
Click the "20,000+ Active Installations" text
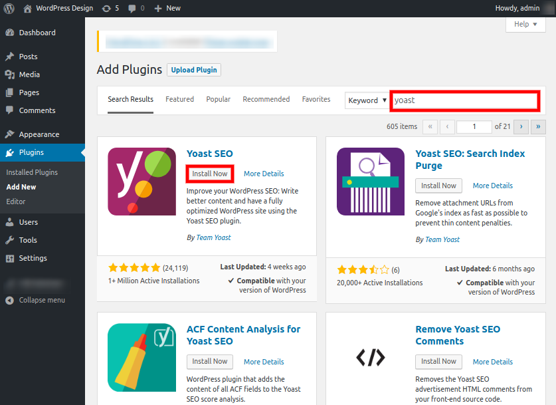click(380, 283)
